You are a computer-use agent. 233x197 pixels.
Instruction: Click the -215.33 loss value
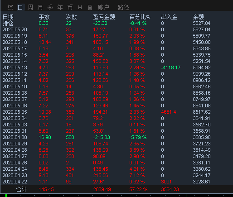coord(102,137)
